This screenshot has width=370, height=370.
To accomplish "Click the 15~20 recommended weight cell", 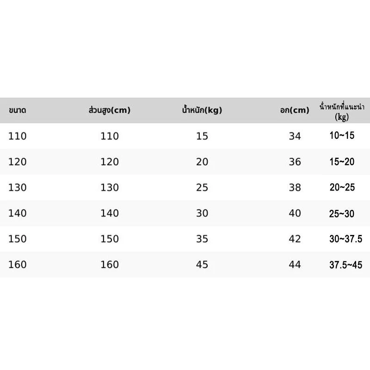I will [x=342, y=162].
